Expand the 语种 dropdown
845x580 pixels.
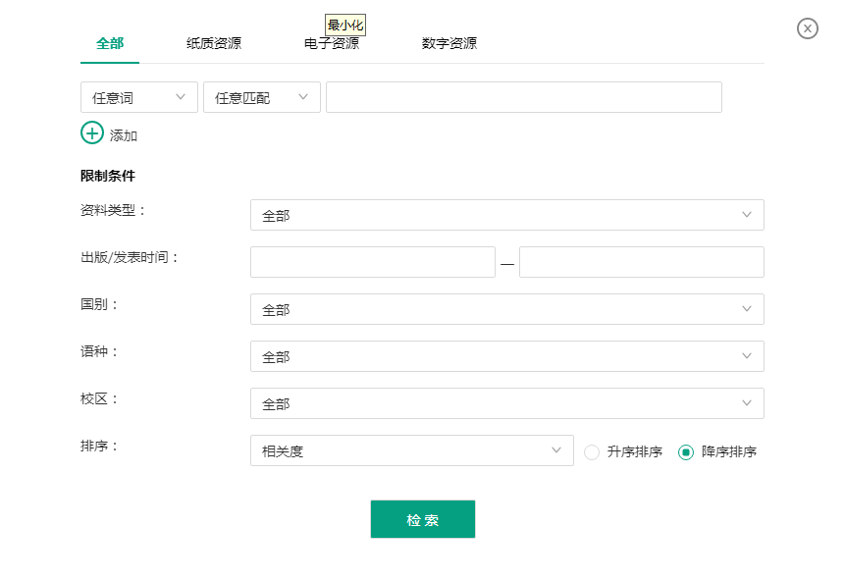[x=507, y=356]
